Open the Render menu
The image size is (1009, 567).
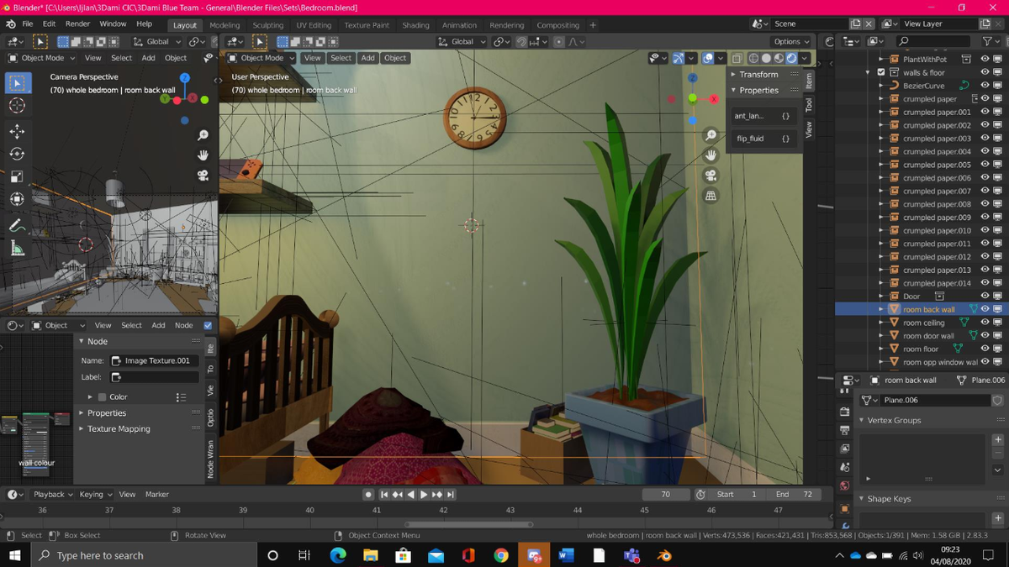pos(77,24)
